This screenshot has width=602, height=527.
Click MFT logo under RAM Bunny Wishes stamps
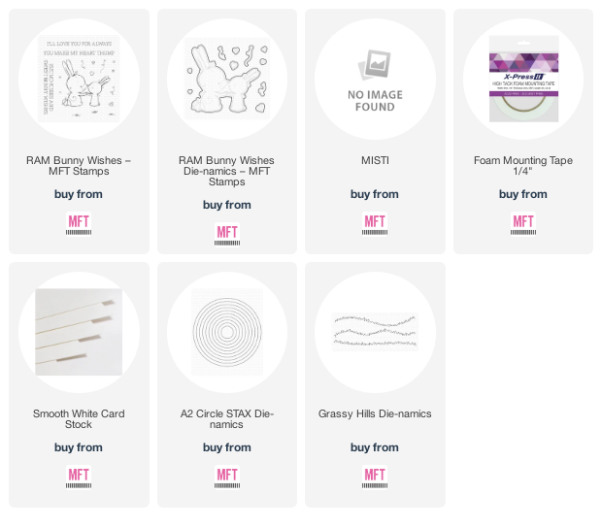(79, 224)
